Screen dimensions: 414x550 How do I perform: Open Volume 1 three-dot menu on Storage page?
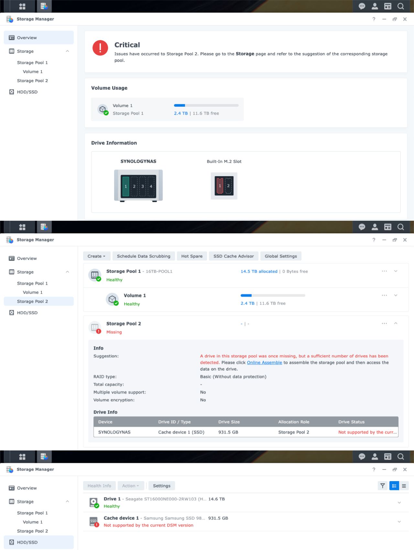[x=384, y=295]
